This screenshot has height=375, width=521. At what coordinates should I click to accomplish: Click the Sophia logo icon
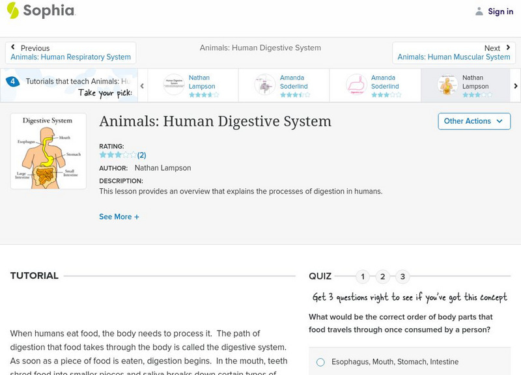[x=12, y=10]
